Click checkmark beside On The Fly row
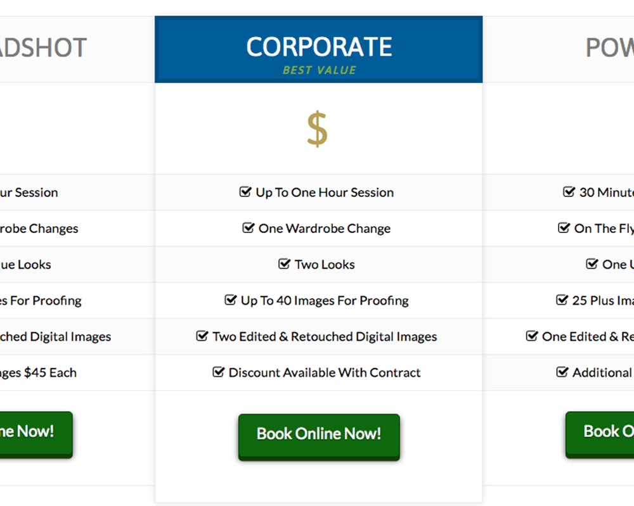 [564, 228]
